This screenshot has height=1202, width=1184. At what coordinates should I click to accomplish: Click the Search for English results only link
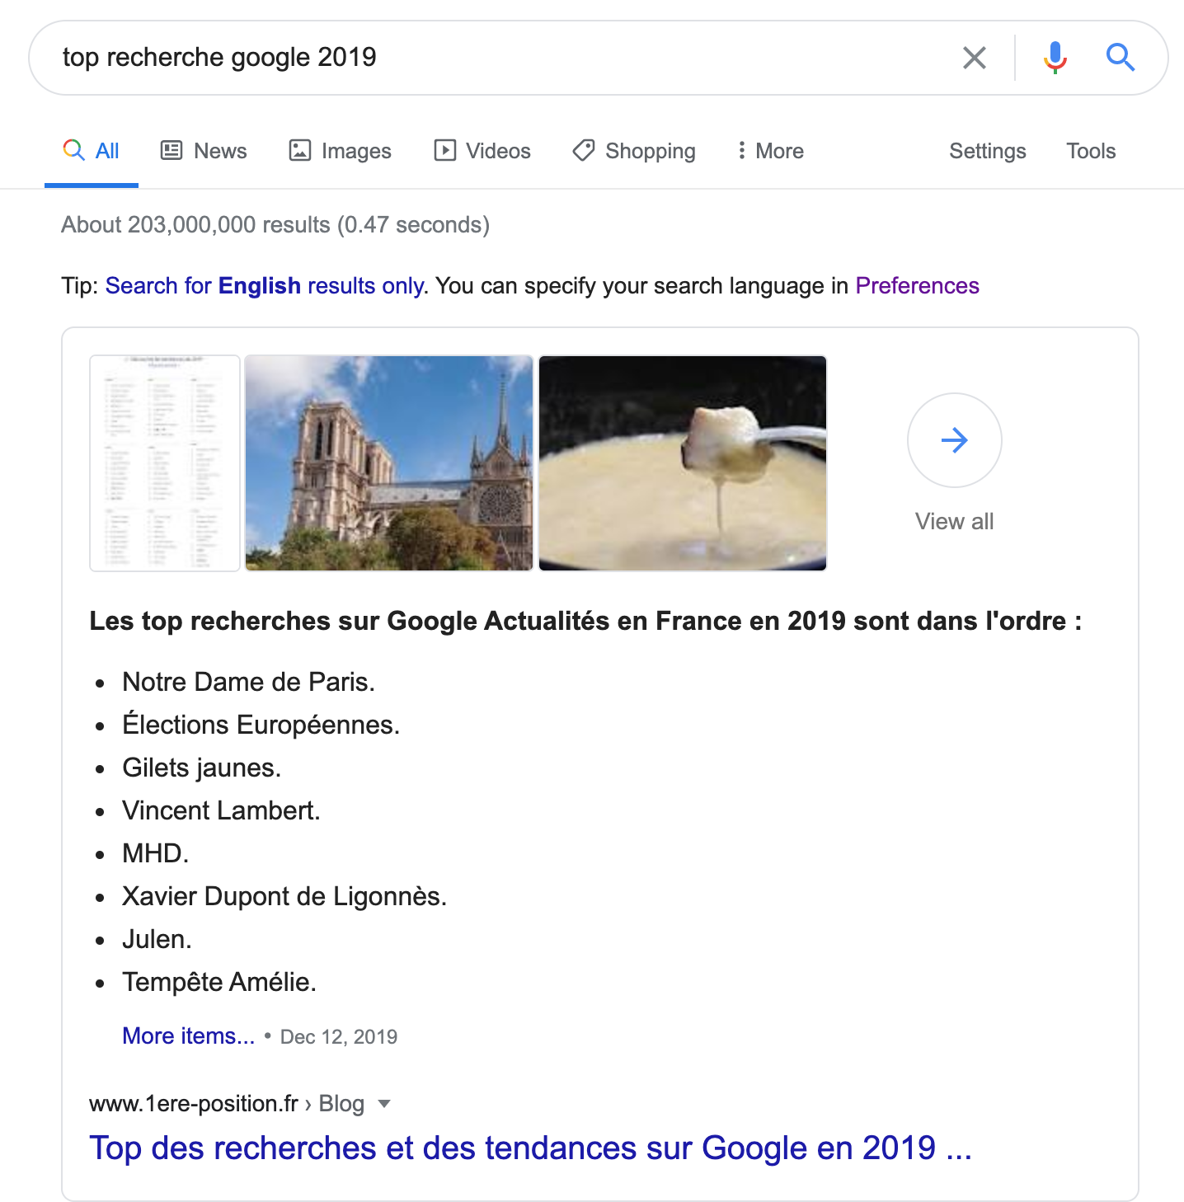tap(265, 286)
